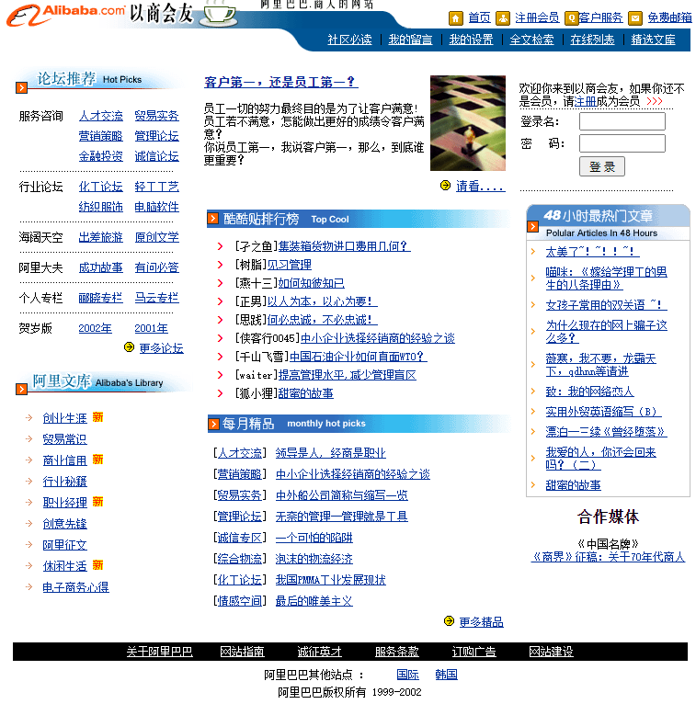Focus the 密码 password field
The height and width of the screenshot is (704, 696).
pos(622,143)
